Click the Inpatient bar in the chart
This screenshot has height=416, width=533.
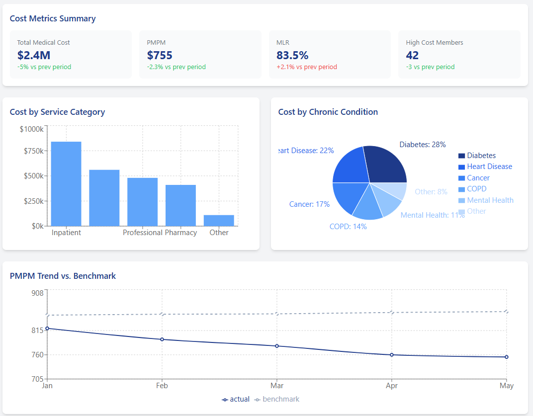66,184
